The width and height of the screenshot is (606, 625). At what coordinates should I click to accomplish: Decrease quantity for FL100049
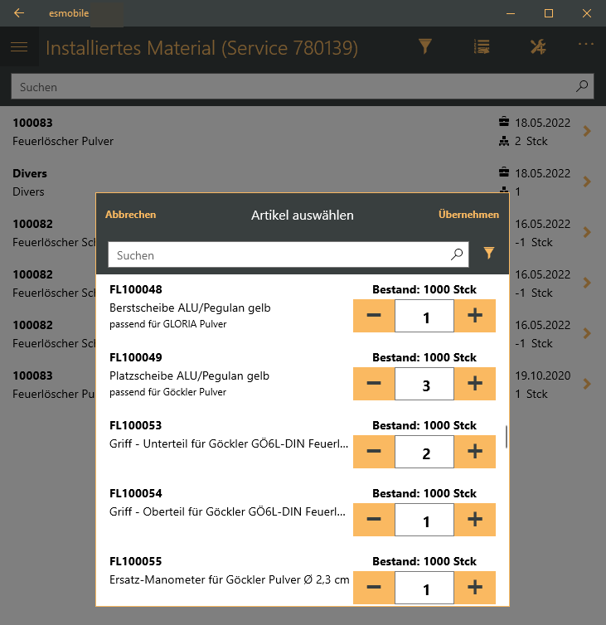point(374,384)
